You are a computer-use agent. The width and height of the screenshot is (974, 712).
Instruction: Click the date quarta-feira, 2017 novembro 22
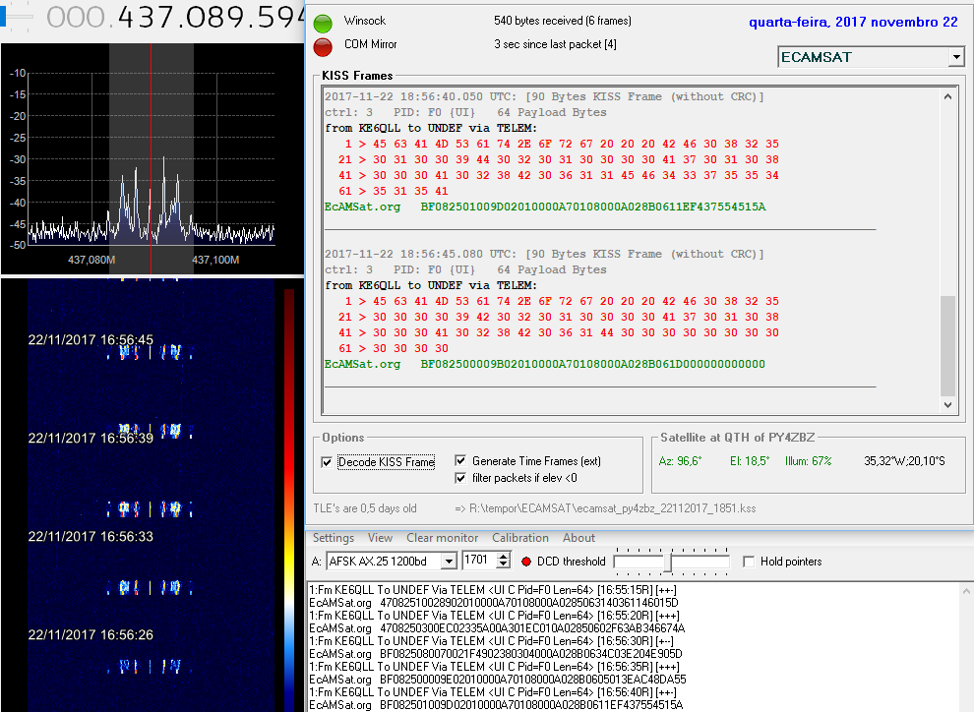[853, 23]
